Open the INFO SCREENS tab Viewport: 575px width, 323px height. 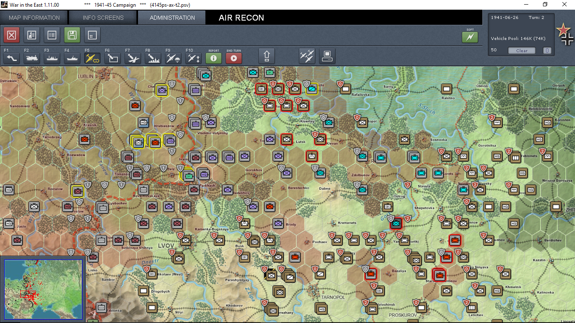coord(103,18)
